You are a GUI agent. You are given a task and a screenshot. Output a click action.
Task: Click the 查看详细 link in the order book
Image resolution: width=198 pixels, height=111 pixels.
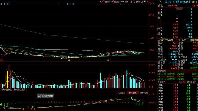click(194, 40)
